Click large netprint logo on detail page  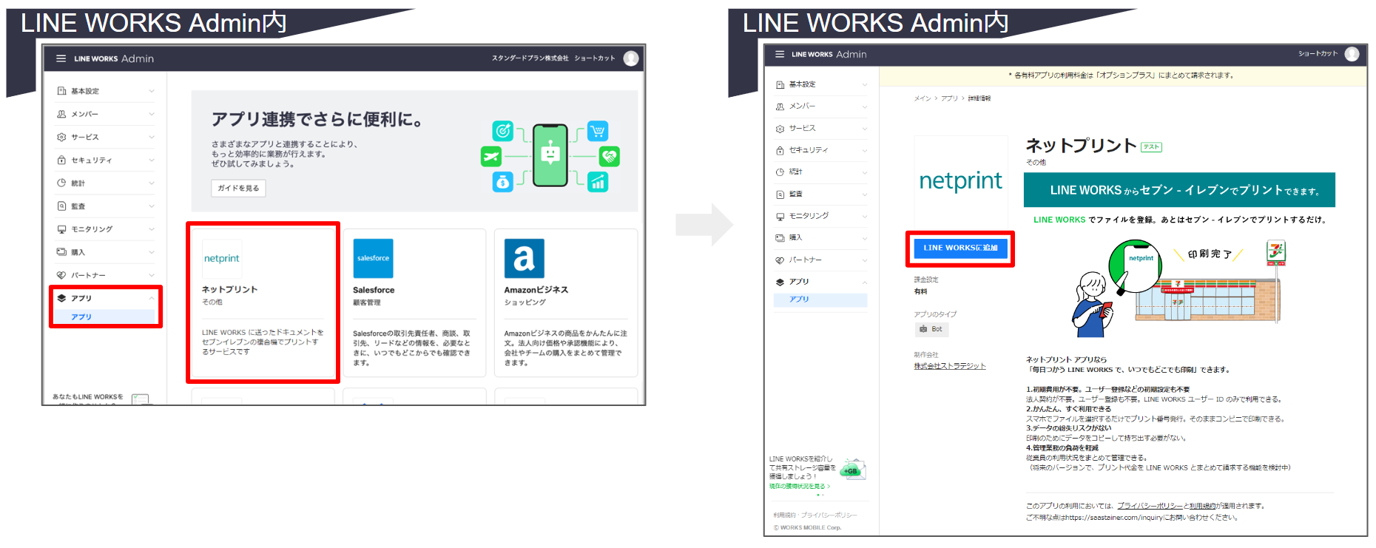pyautogui.click(x=960, y=181)
